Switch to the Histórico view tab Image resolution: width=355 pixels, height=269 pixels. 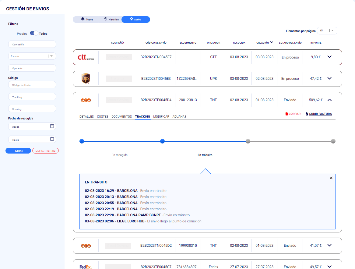[x=111, y=19]
